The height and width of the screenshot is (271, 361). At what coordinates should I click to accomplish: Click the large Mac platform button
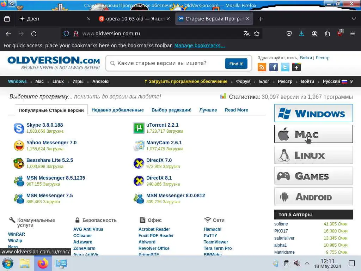tap(313, 134)
